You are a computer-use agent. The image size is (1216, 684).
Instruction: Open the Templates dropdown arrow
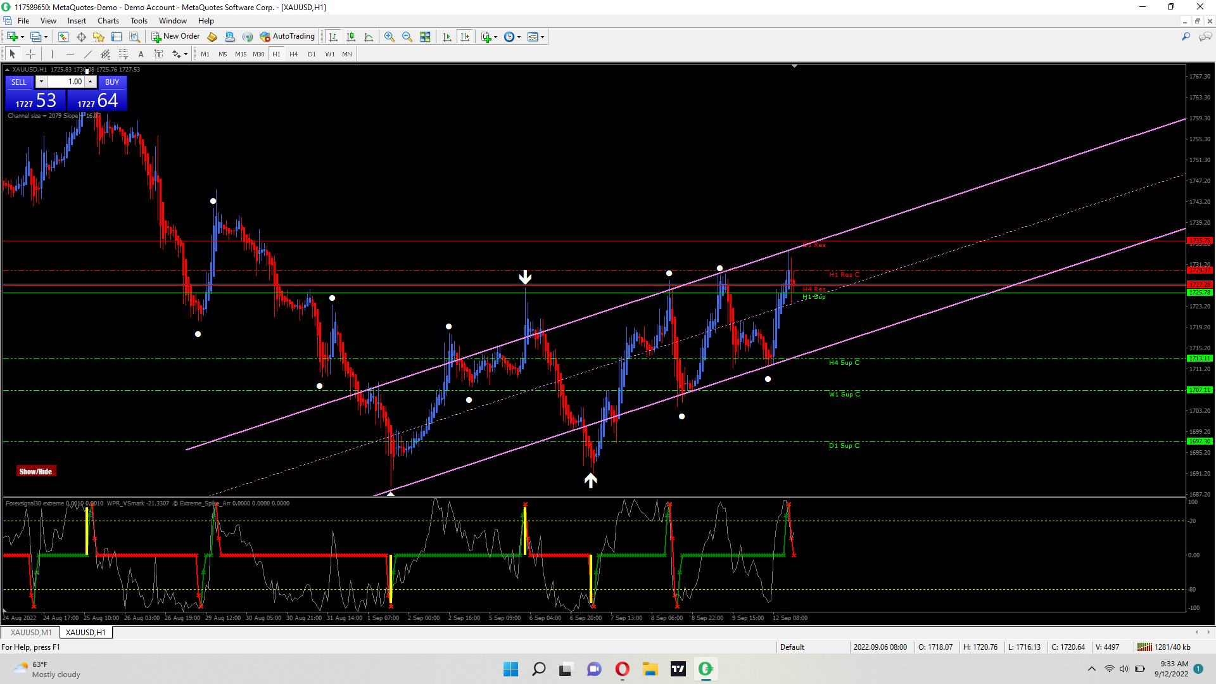543,37
